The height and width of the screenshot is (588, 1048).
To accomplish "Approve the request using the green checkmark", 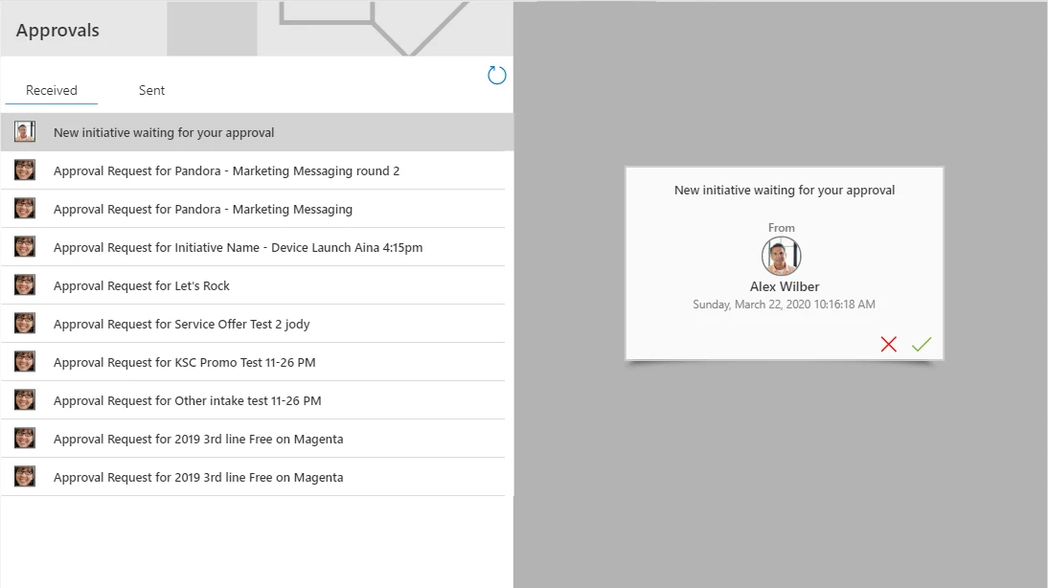I will [921, 344].
